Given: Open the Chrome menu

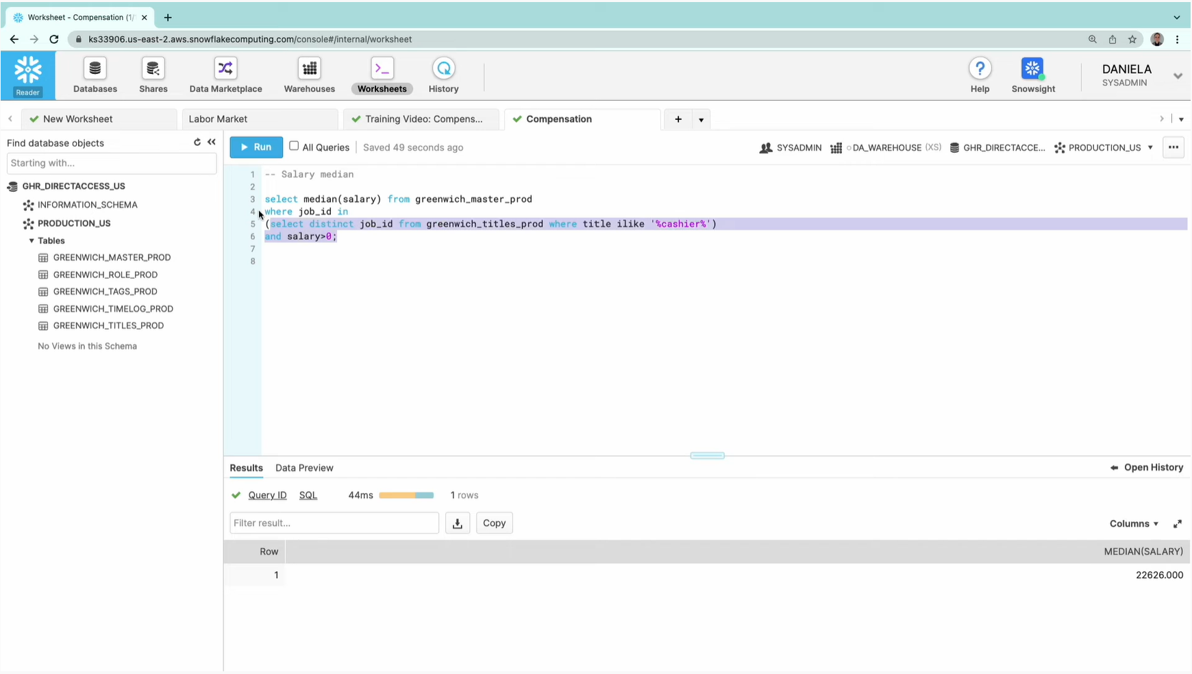Looking at the screenshot, I should click(1178, 39).
